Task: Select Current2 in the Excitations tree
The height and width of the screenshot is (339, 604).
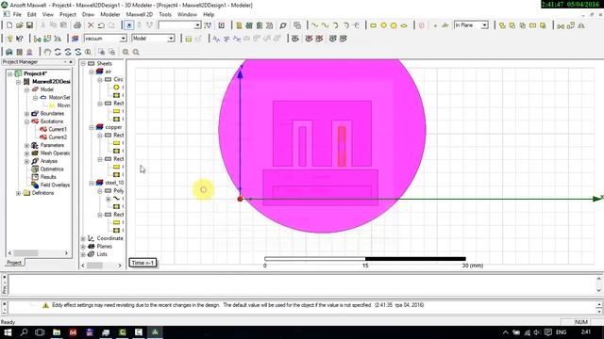Action: (x=58, y=137)
